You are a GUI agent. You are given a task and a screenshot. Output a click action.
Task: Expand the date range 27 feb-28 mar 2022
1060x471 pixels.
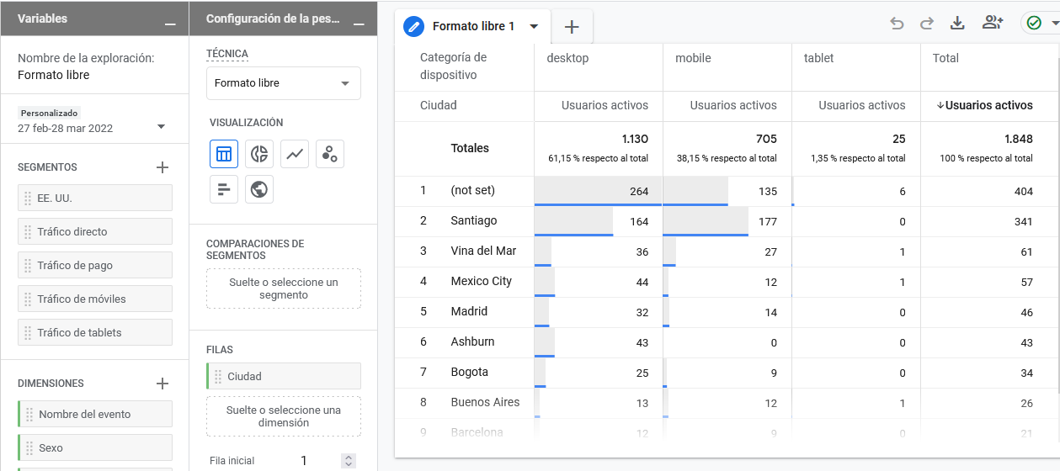[x=162, y=128]
